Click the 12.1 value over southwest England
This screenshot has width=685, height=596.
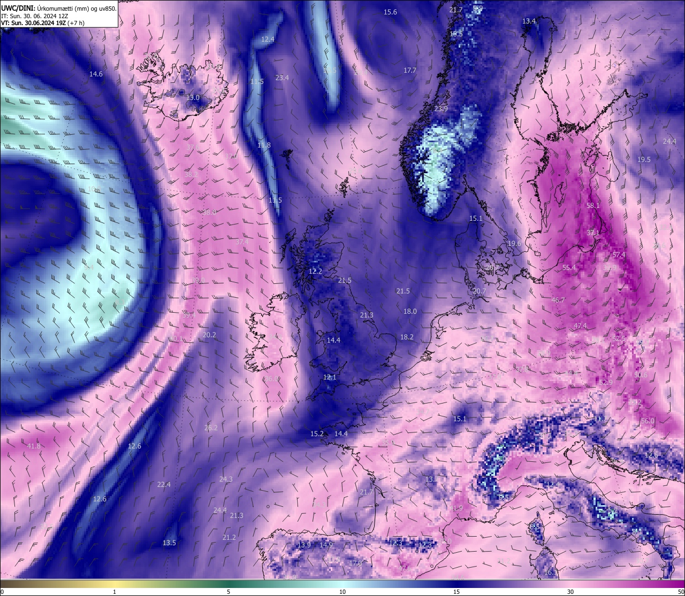pyautogui.click(x=330, y=377)
